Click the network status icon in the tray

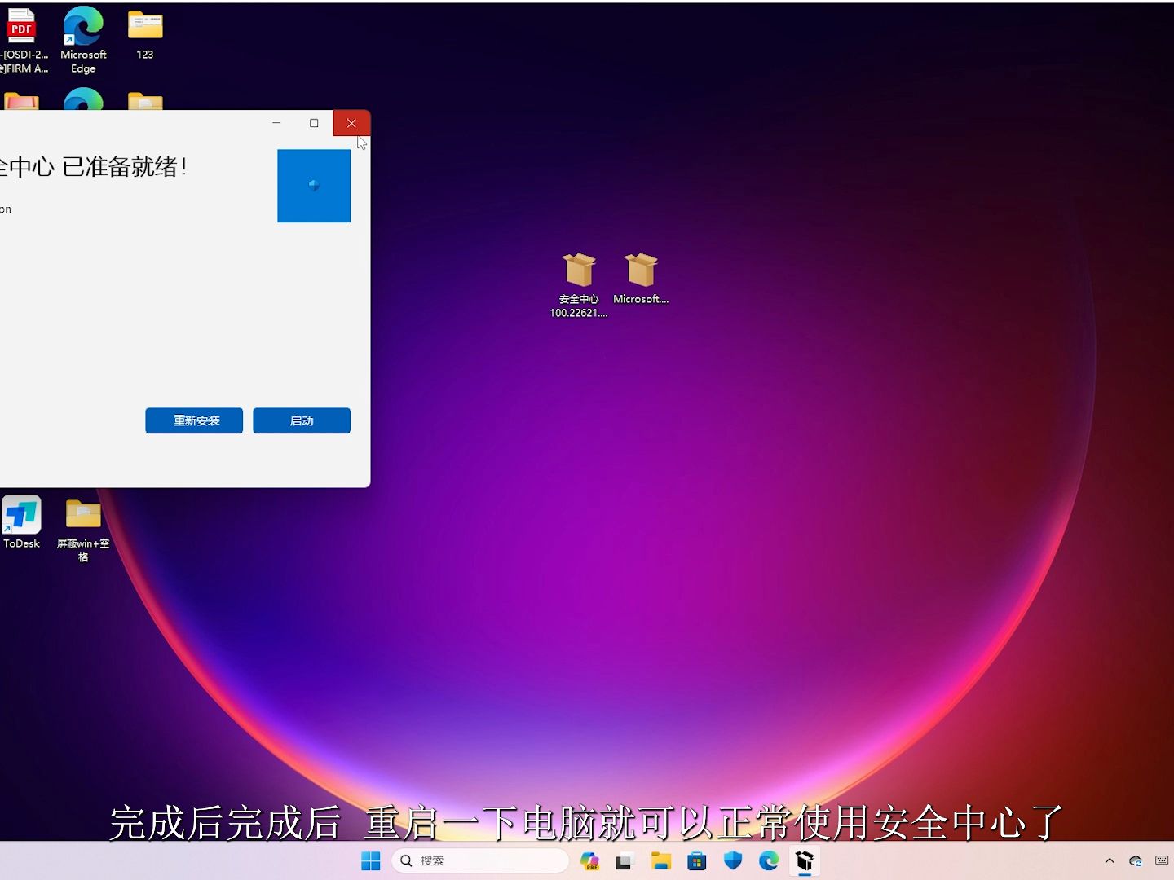point(1135,860)
